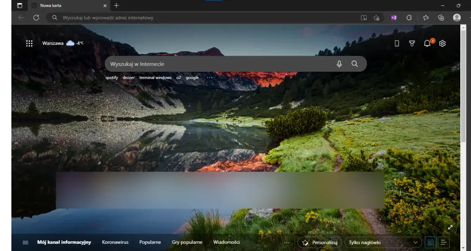471x251 pixels.
Task: Switch feed to headlines-only list view
Action: click(443, 242)
